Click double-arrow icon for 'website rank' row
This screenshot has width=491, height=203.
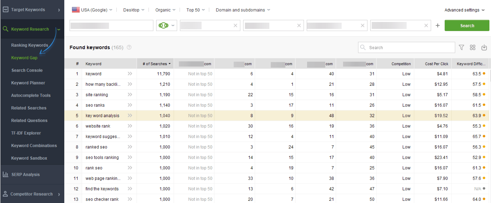tap(130, 126)
